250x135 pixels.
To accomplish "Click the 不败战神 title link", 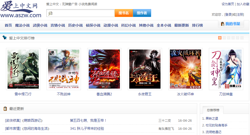I will tap(64, 94).
